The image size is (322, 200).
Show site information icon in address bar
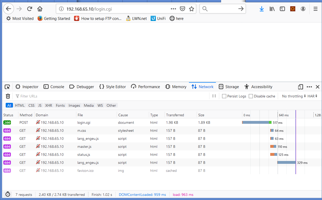point(61,9)
